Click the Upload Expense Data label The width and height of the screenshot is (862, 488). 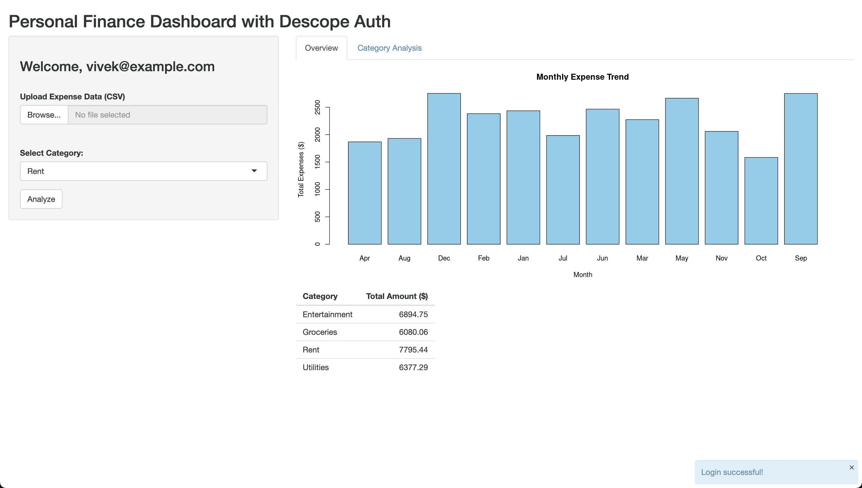point(72,96)
